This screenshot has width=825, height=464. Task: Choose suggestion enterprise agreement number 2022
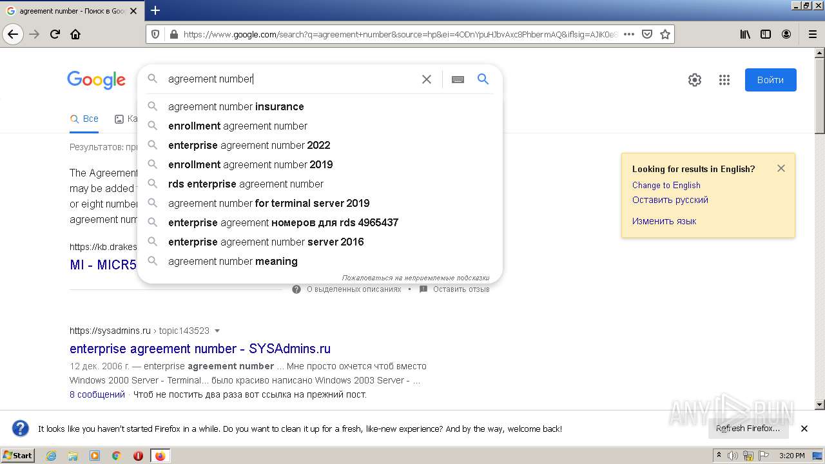point(320,145)
